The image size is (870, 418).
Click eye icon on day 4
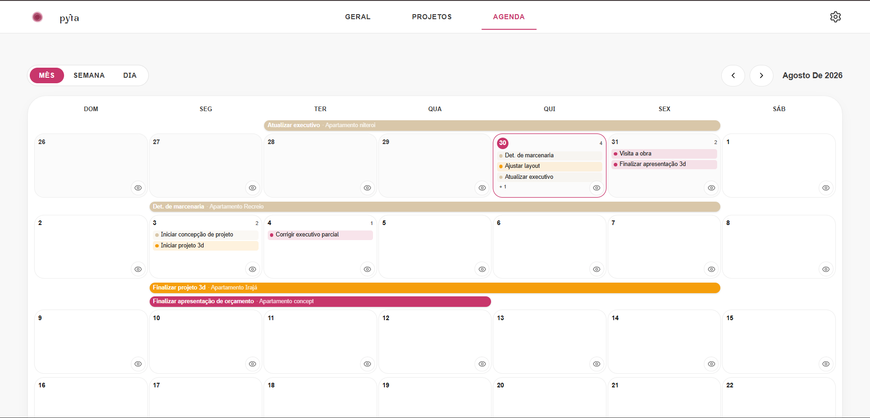click(367, 269)
